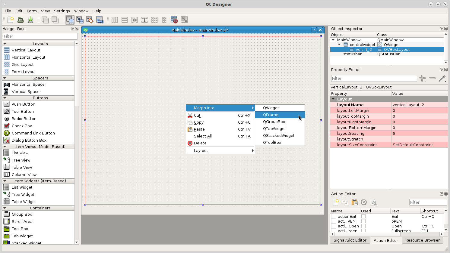
Task: Switch to Signal/Slot Editor tab
Action: pos(350,240)
